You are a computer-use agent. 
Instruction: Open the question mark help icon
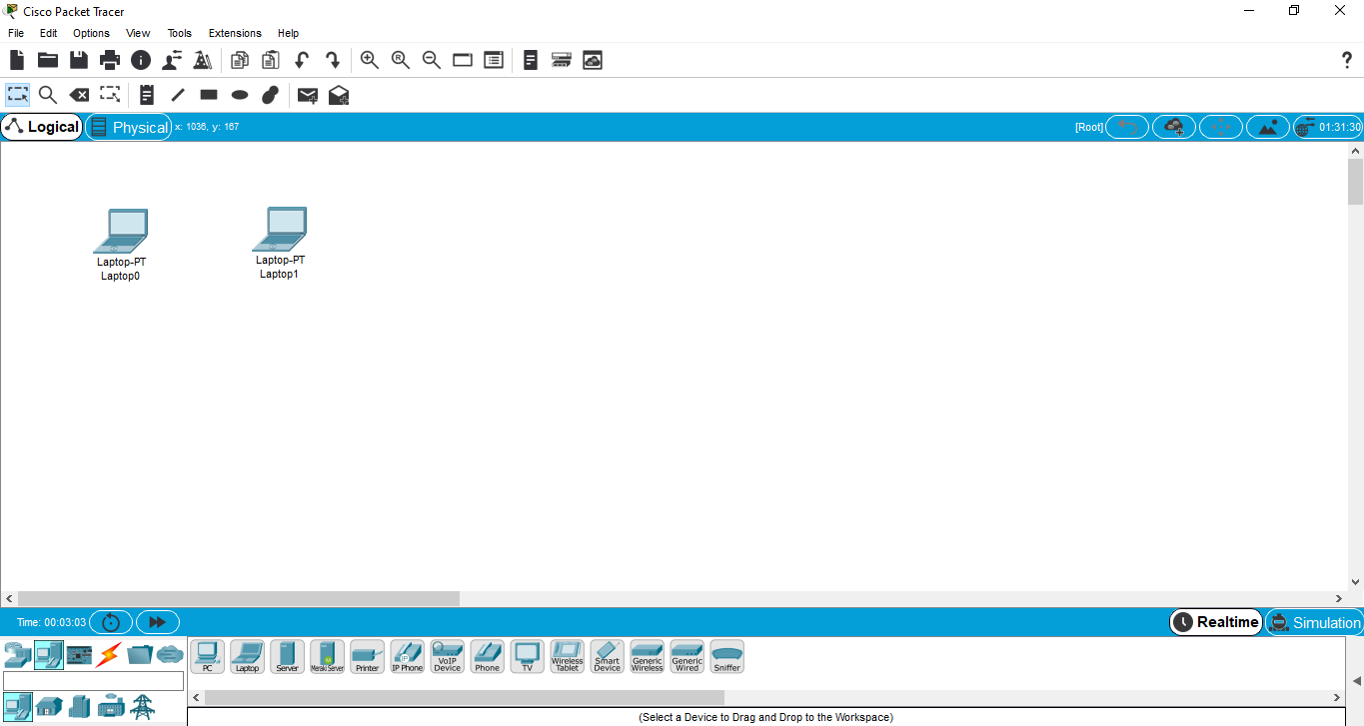click(1347, 60)
